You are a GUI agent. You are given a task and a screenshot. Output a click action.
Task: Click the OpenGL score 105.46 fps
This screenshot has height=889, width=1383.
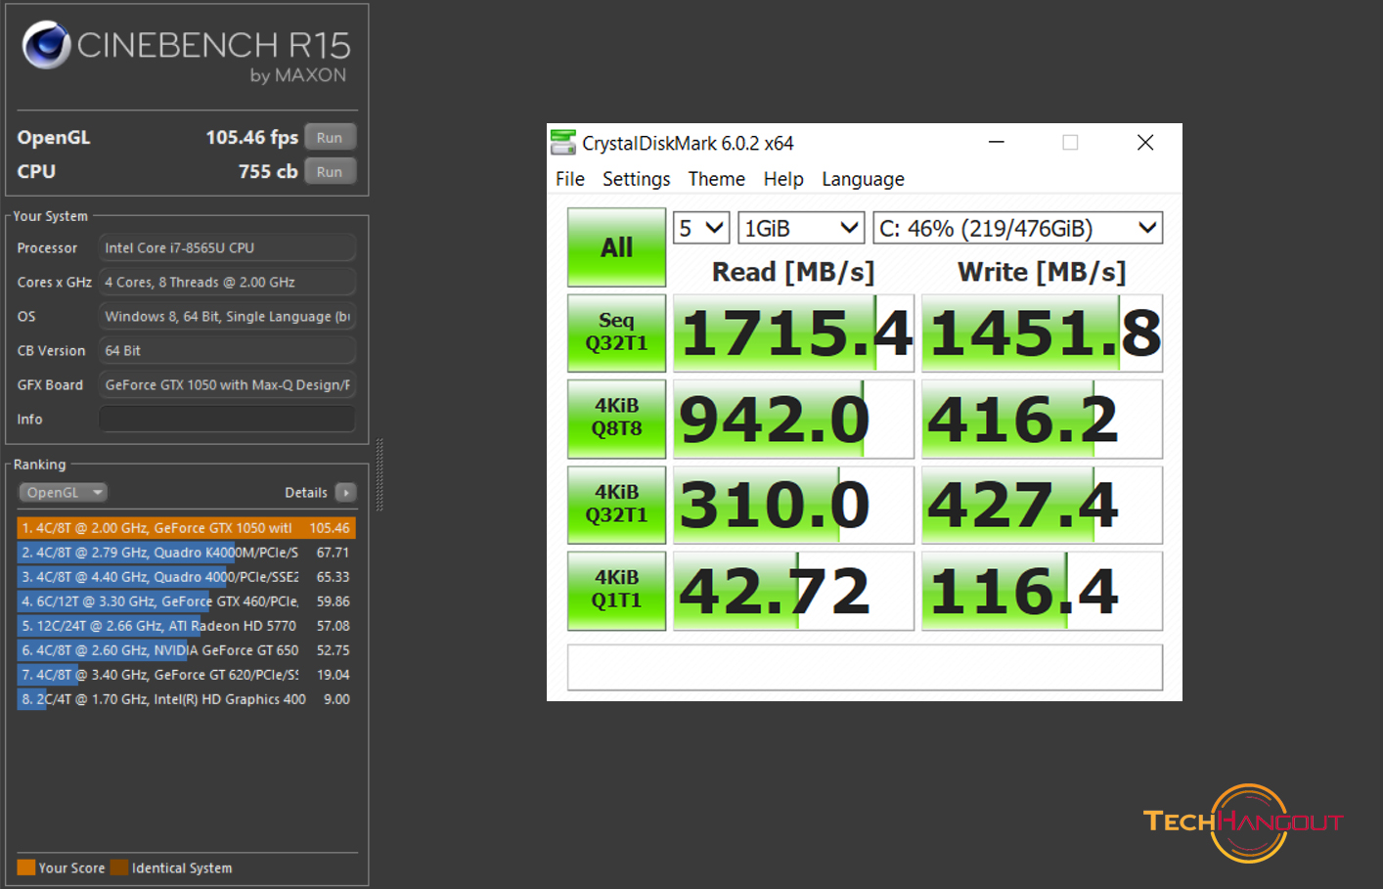(x=251, y=138)
